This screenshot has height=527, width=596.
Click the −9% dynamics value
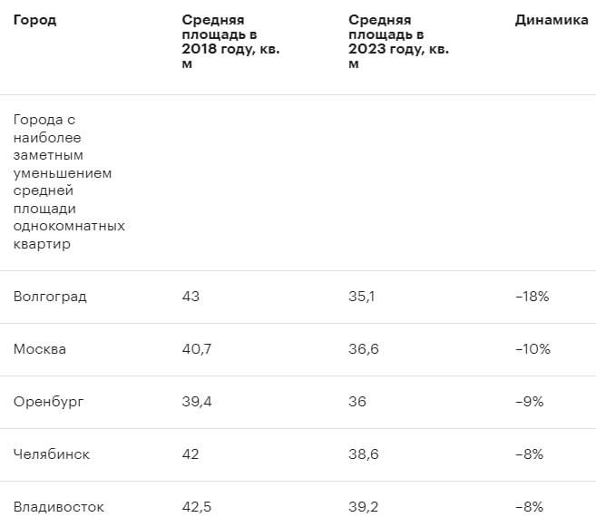pyautogui.click(x=529, y=402)
